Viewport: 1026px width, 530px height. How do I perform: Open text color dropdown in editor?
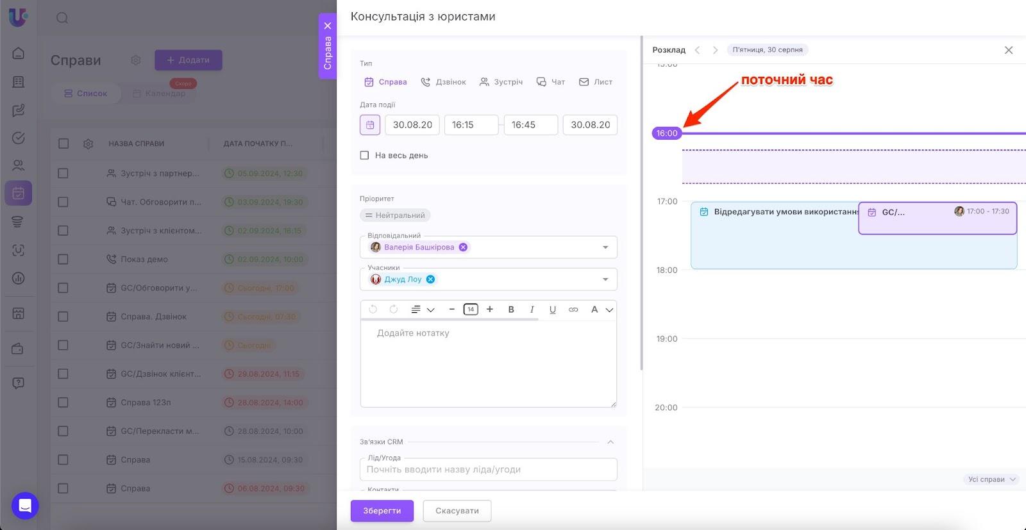tap(602, 310)
